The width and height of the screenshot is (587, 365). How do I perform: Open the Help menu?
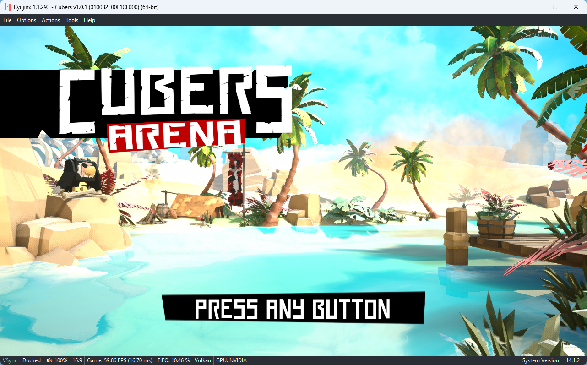tap(89, 20)
